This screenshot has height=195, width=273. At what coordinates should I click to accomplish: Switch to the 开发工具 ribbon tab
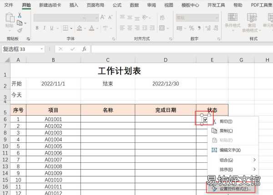click(x=216, y=5)
